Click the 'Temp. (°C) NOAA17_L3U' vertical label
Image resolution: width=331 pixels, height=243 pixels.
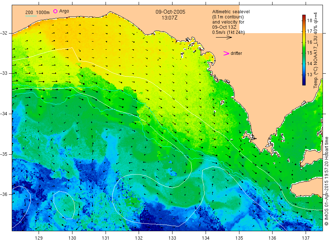[316, 62]
